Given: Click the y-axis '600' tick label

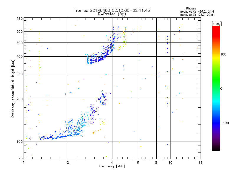Looking at the screenshot, I should point(19,32).
